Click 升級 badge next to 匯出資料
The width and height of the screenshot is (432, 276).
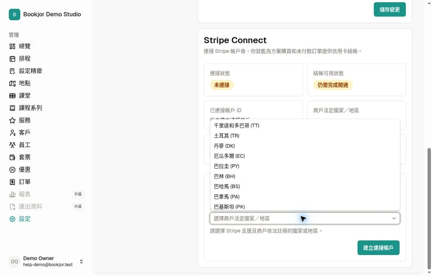point(78,207)
